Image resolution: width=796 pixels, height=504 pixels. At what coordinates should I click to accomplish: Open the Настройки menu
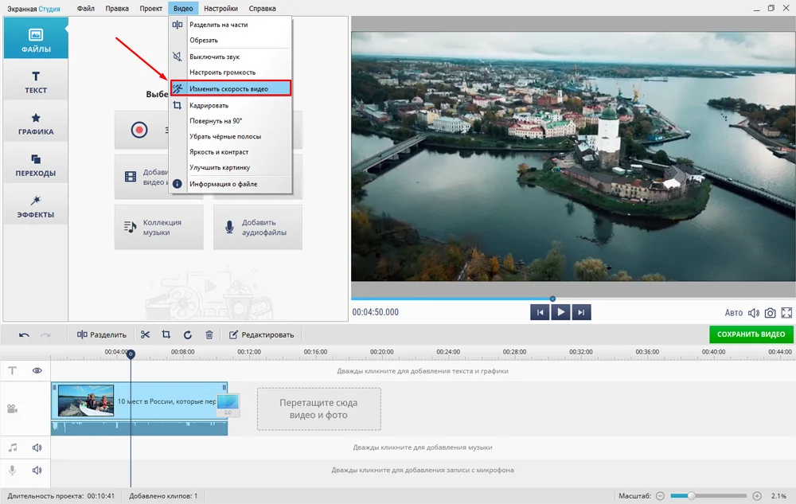pyautogui.click(x=220, y=8)
